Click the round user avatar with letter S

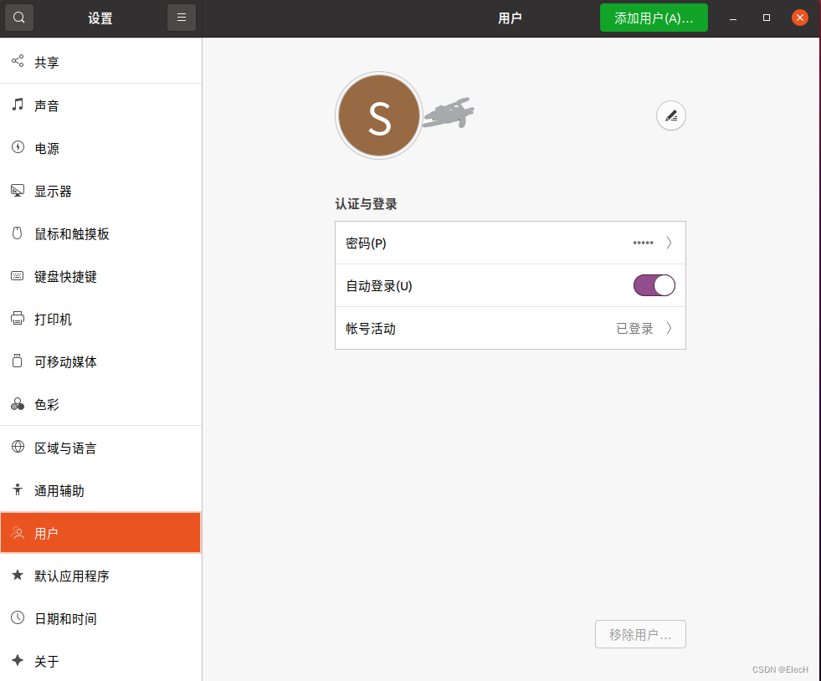pos(379,116)
